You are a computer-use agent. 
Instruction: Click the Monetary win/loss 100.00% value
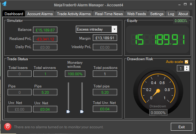click(75, 74)
